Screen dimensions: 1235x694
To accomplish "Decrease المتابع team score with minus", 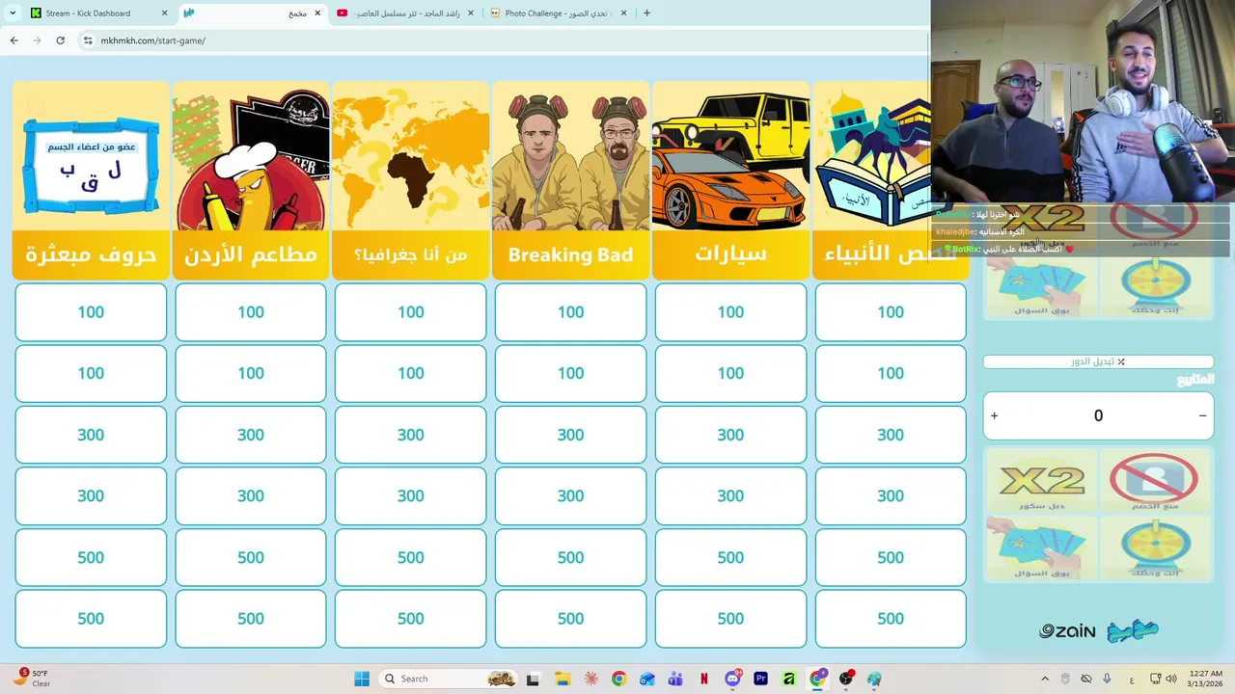I will coord(1202,415).
